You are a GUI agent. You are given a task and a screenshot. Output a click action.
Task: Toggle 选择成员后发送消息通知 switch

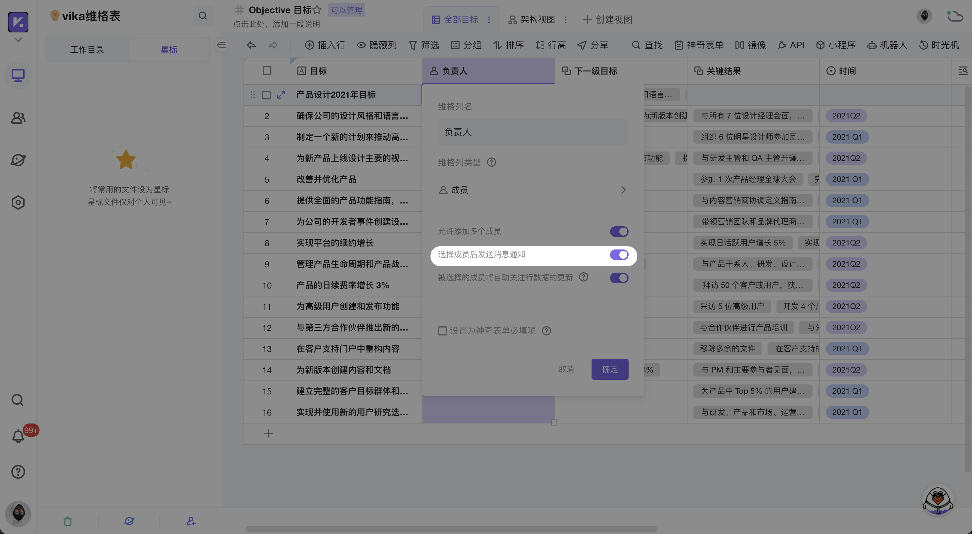tap(619, 255)
